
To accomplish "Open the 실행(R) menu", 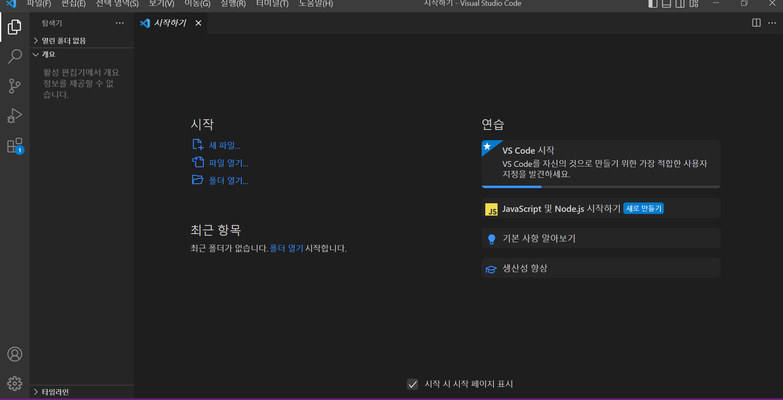I will coord(233,4).
